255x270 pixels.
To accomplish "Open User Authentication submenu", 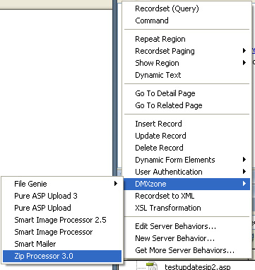I will [186, 172].
